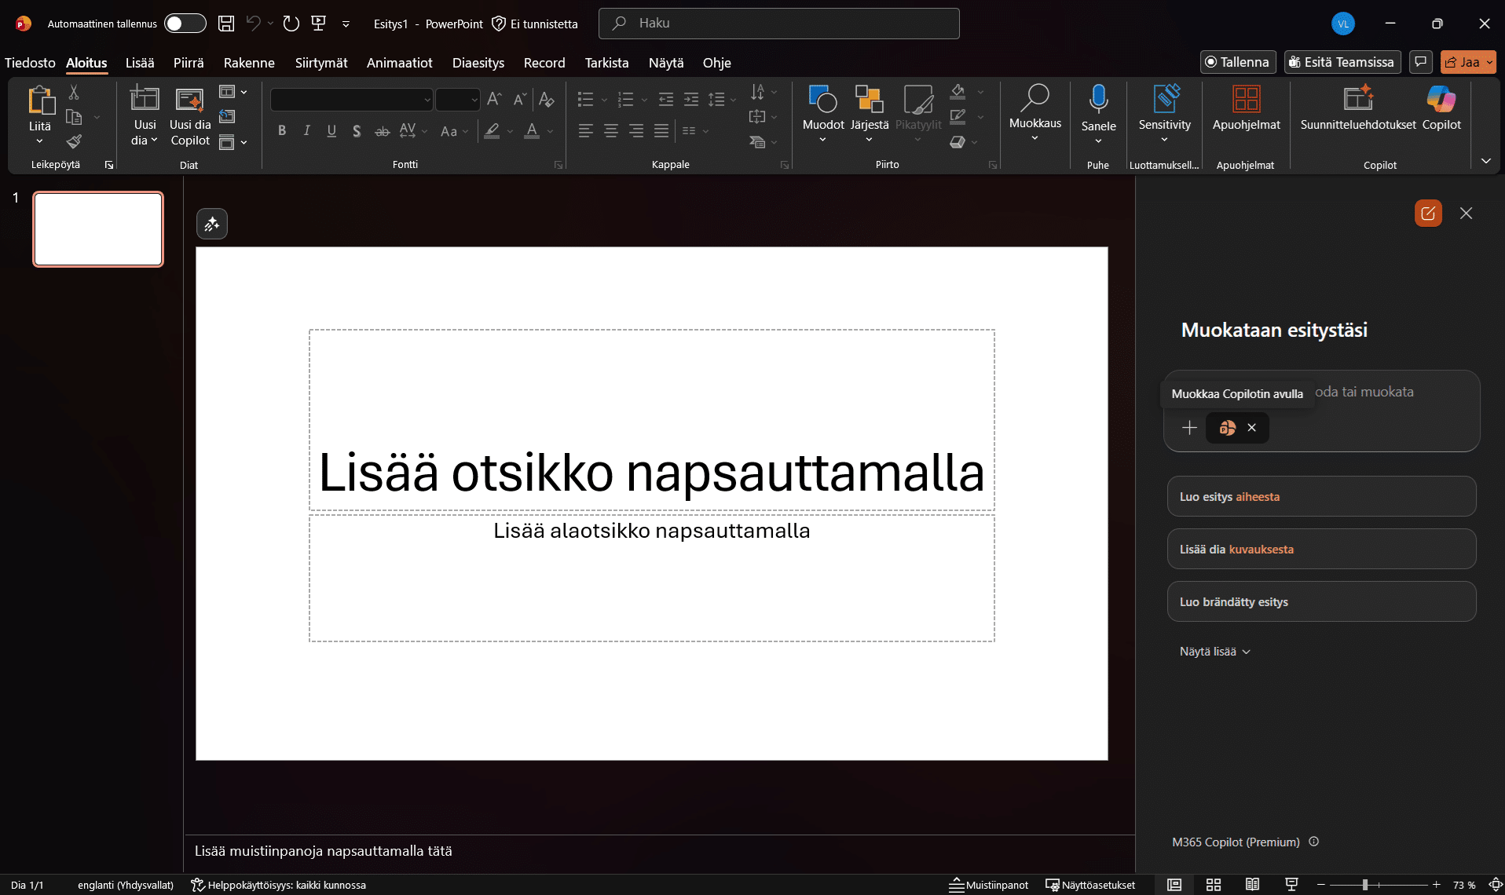Image resolution: width=1505 pixels, height=895 pixels.
Task: Click the new chat icon in Copilot pane
Action: point(1428,214)
